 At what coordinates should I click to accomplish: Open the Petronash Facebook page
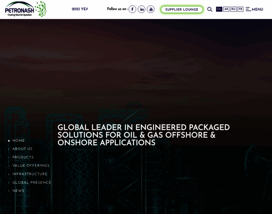click(132, 9)
